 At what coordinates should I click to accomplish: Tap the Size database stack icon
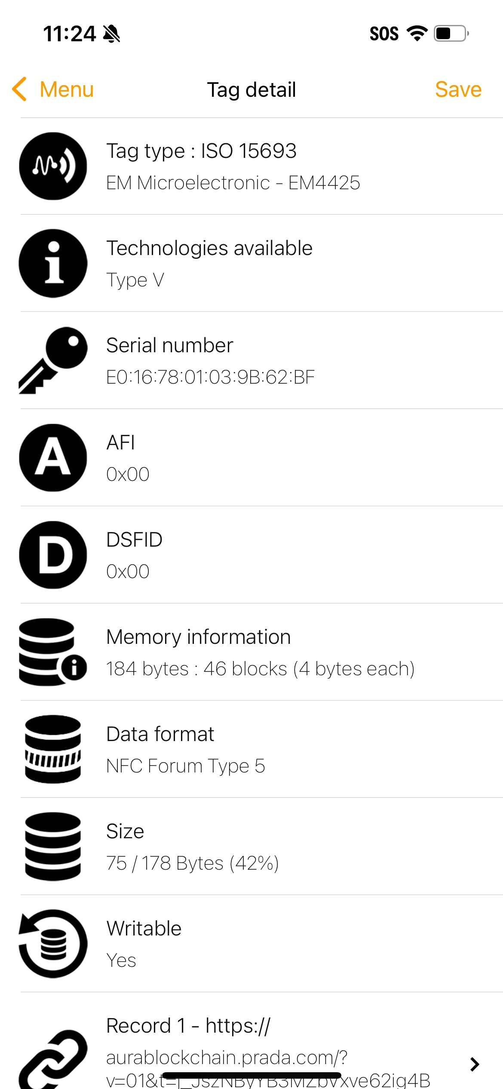click(53, 846)
